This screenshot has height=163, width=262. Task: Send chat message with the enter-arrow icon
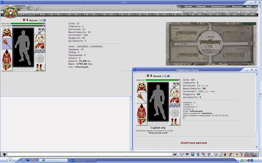click(175, 154)
